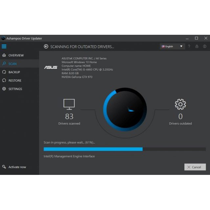
Task: Open Settings from the sidebar
Action: 15,89
